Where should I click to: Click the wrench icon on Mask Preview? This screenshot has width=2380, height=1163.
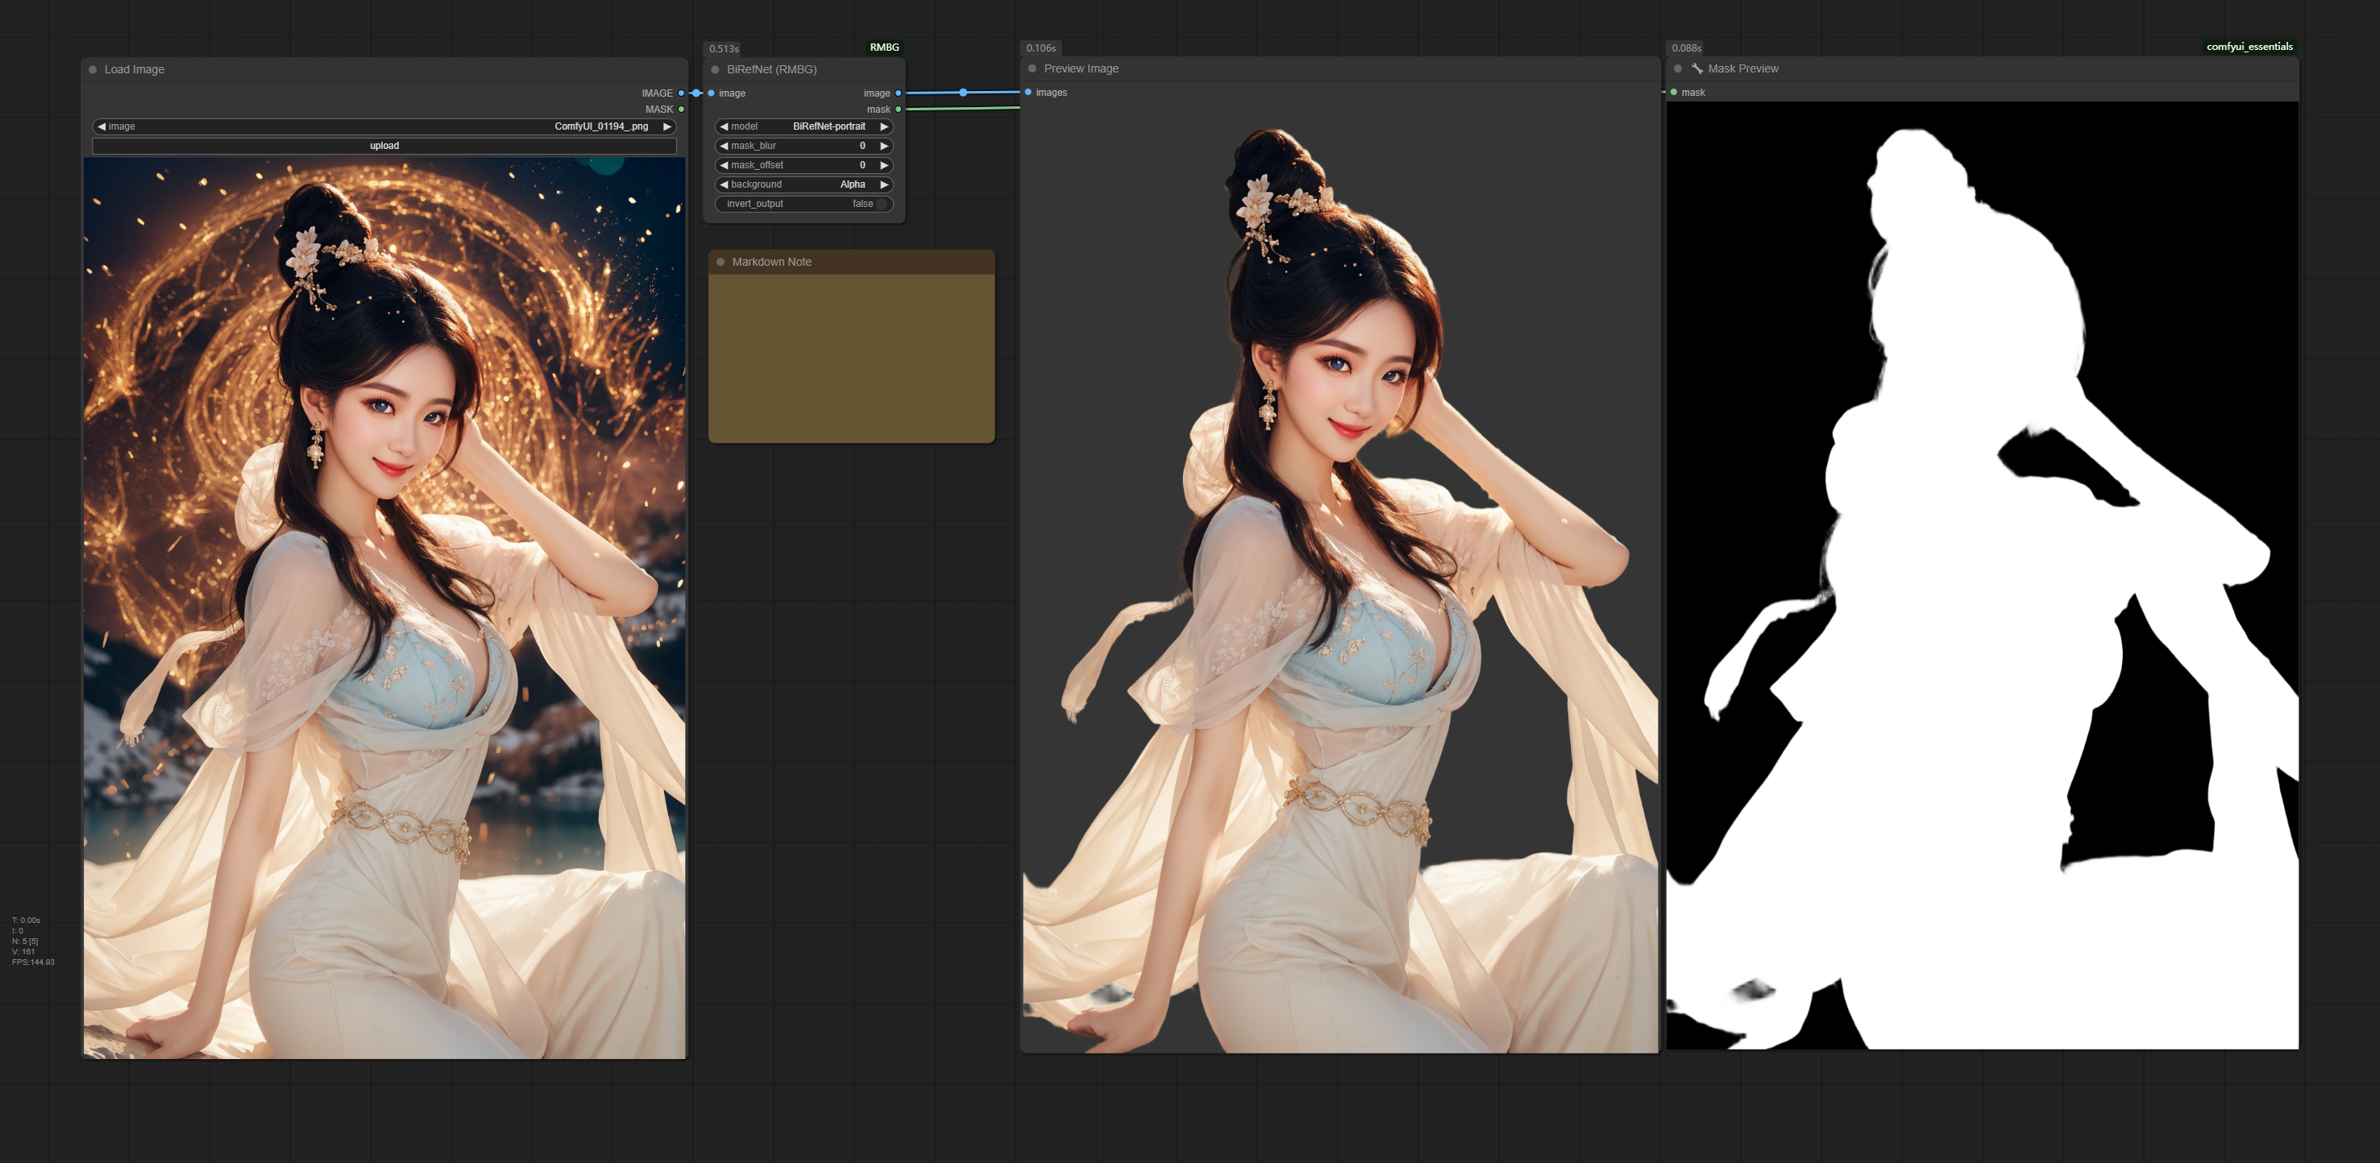(x=1697, y=68)
